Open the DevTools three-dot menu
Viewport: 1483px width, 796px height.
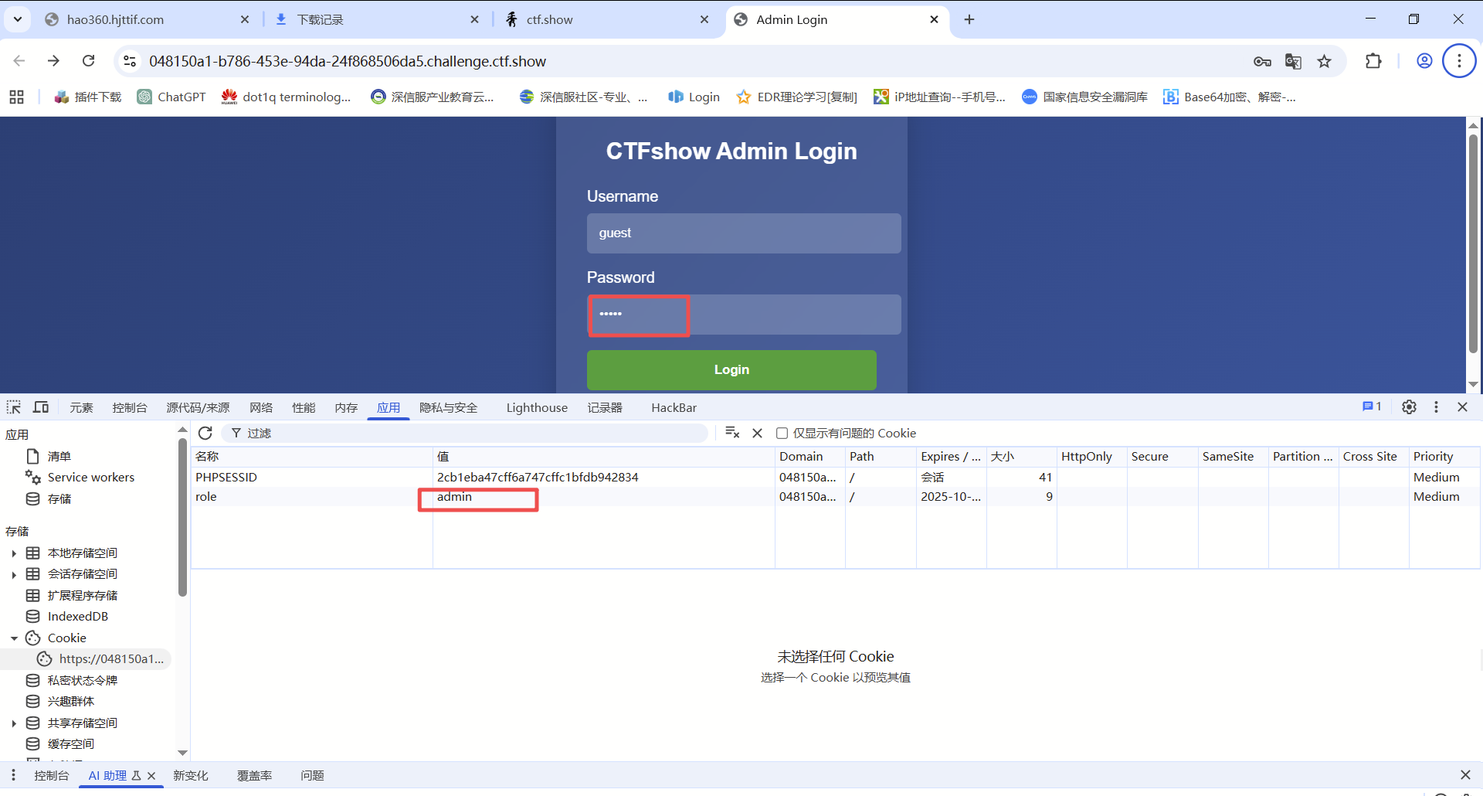pos(1437,407)
